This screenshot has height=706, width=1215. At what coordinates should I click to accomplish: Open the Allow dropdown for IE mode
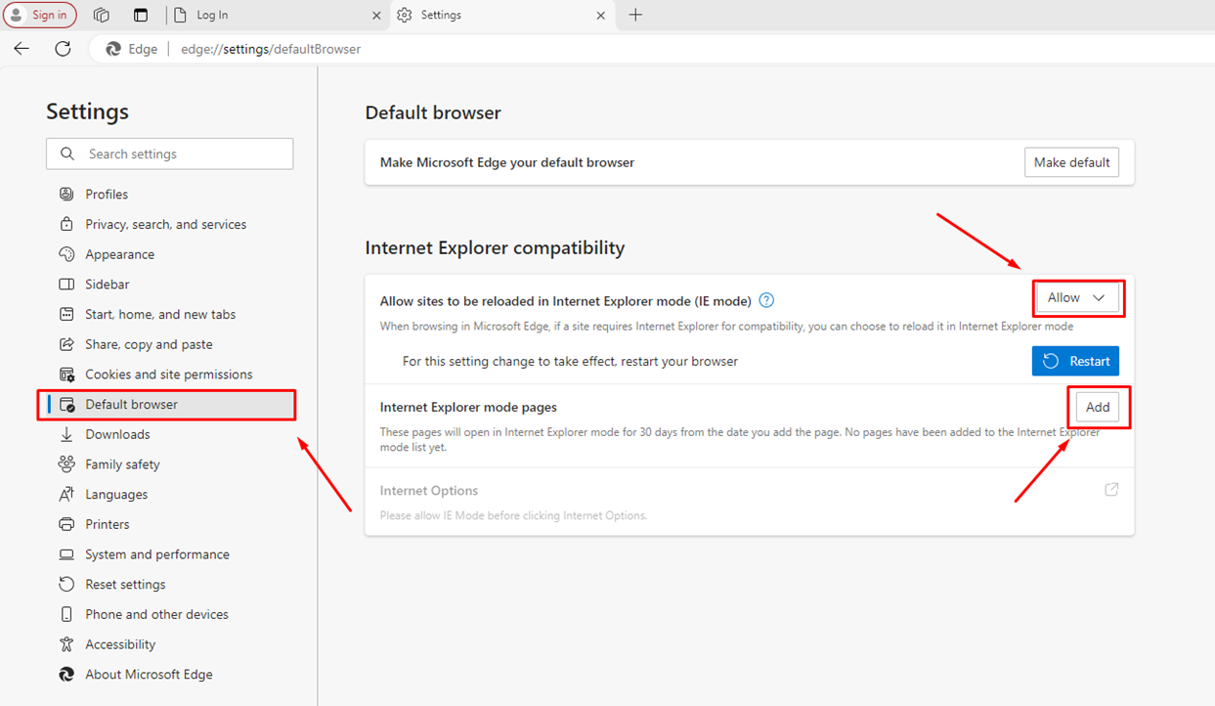(1076, 298)
